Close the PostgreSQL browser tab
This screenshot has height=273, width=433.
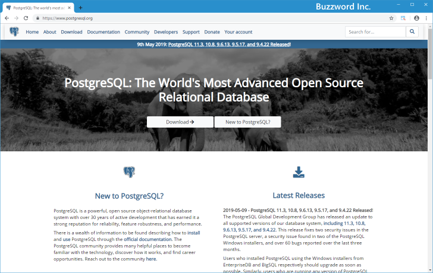(71, 7)
